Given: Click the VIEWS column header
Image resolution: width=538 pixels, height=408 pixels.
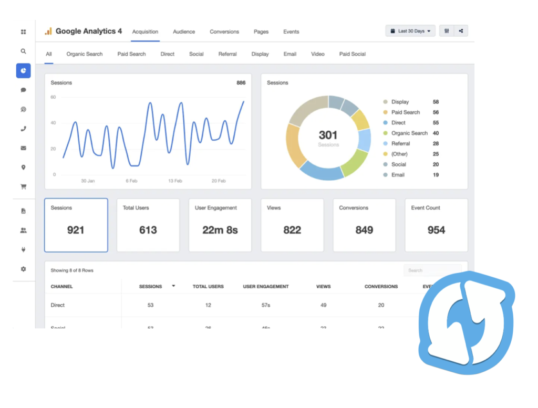Looking at the screenshot, I should click(324, 286).
